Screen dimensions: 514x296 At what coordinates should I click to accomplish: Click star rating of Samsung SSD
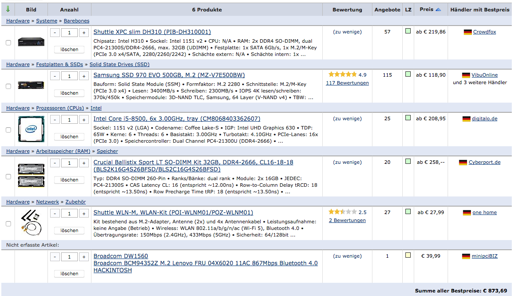click(x=343, y=74)
